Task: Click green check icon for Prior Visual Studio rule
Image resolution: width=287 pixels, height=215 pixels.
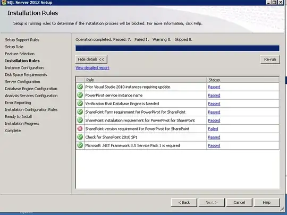Action: click(x=80, y=87)
